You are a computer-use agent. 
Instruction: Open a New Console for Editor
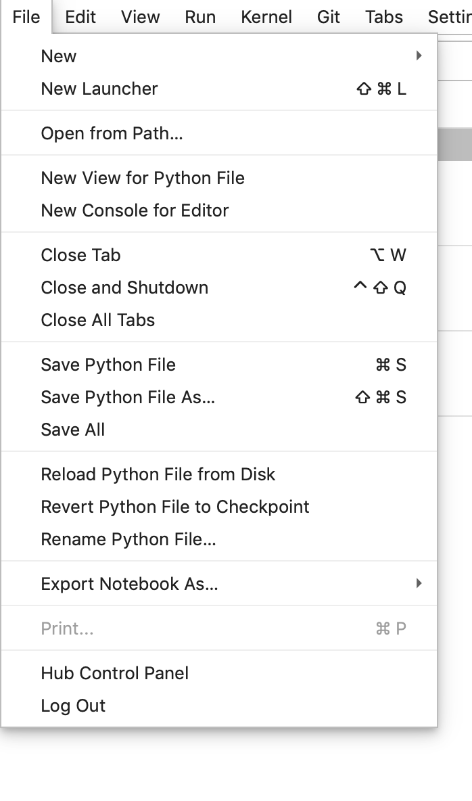point(133,210)
